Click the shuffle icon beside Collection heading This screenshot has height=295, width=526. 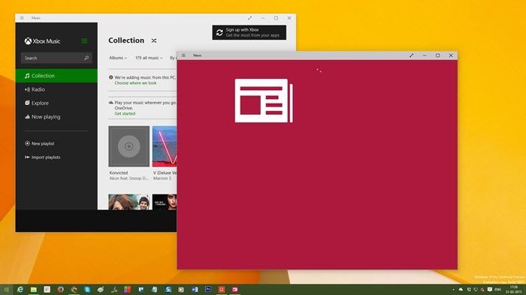[153, 41]
